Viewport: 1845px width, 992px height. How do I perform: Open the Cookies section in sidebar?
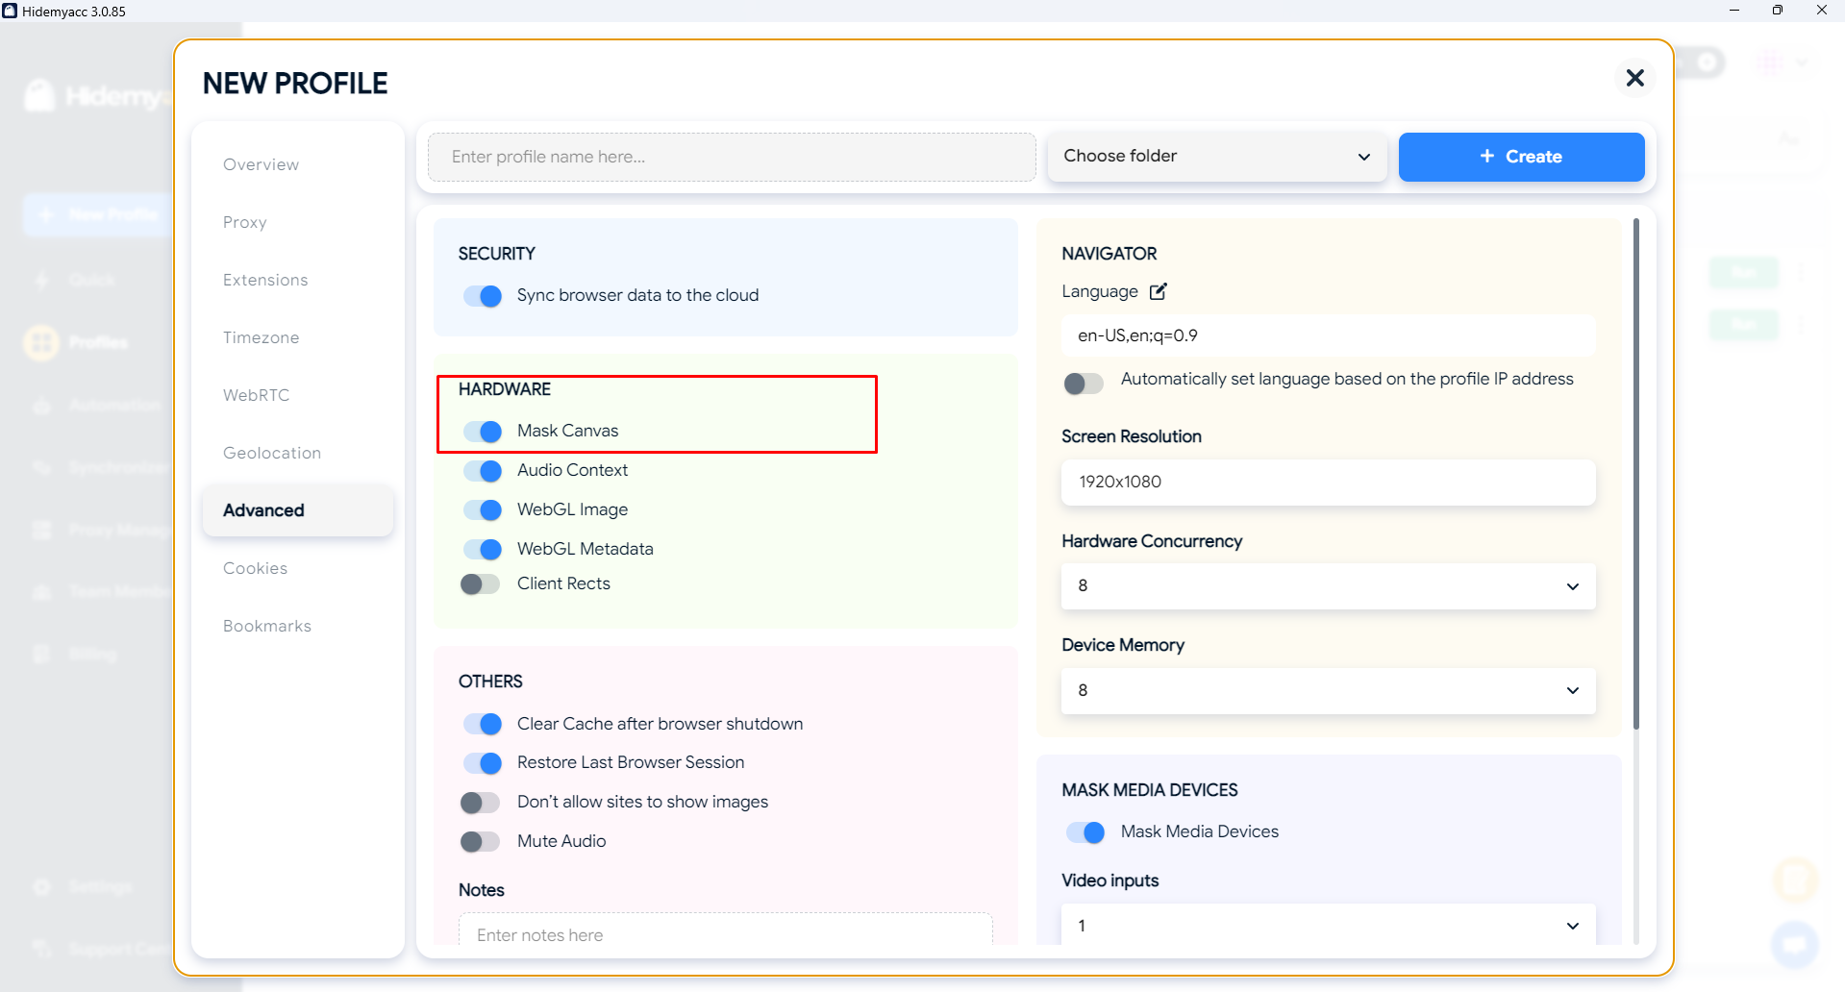click(x=256, y=568)
